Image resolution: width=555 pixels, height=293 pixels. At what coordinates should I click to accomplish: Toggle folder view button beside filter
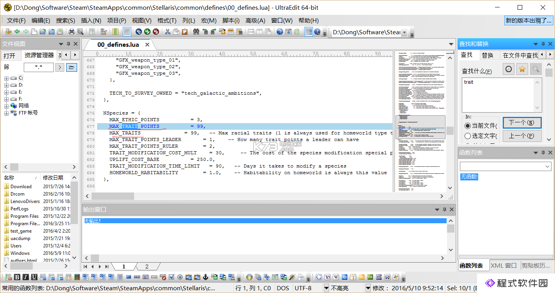(x=72, y=67)
